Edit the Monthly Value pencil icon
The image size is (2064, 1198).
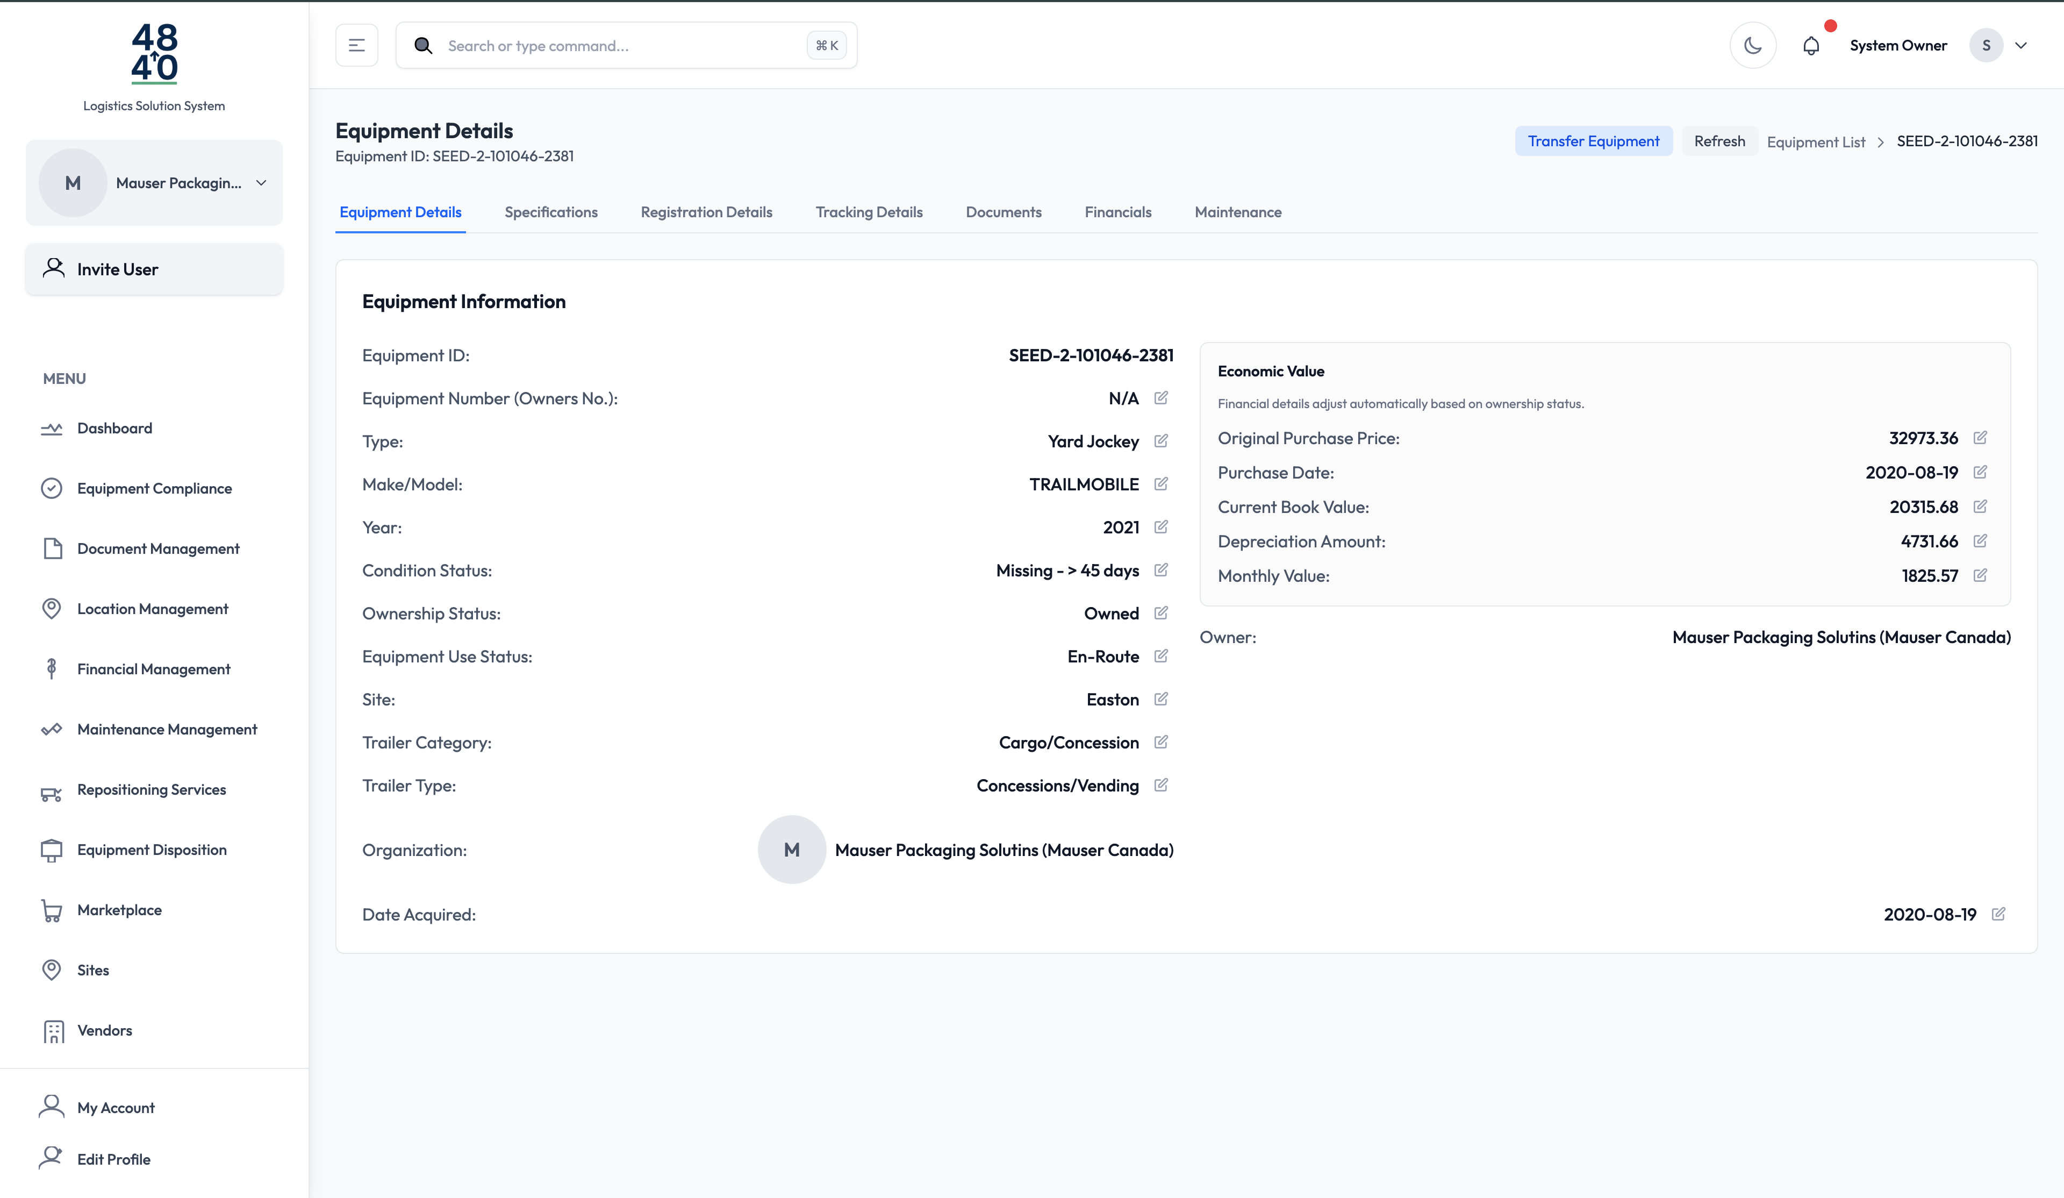coord(1980,575)
